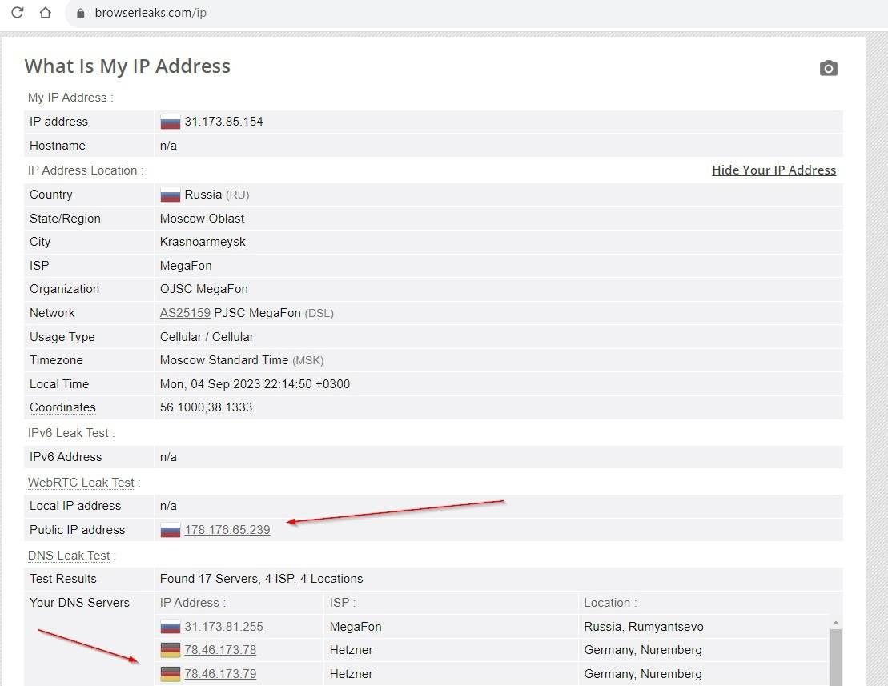This screenshot has height=686, width=888.
Task: Click the browser reload icon
Action: pyautogui.click(x=17, y=13)
